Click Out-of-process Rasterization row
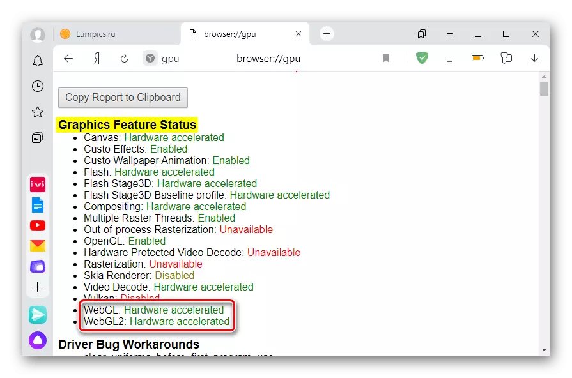The image size is (572, 378). tap(178, 230)
